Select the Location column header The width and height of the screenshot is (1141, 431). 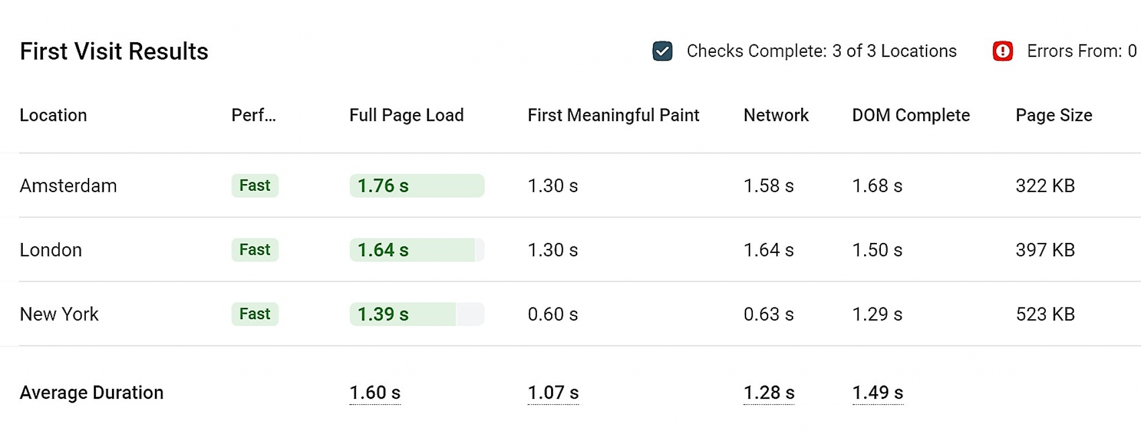(53, 115)
